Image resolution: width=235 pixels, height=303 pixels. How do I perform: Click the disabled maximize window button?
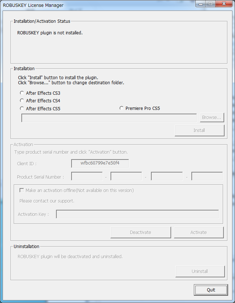pos(210,4)
